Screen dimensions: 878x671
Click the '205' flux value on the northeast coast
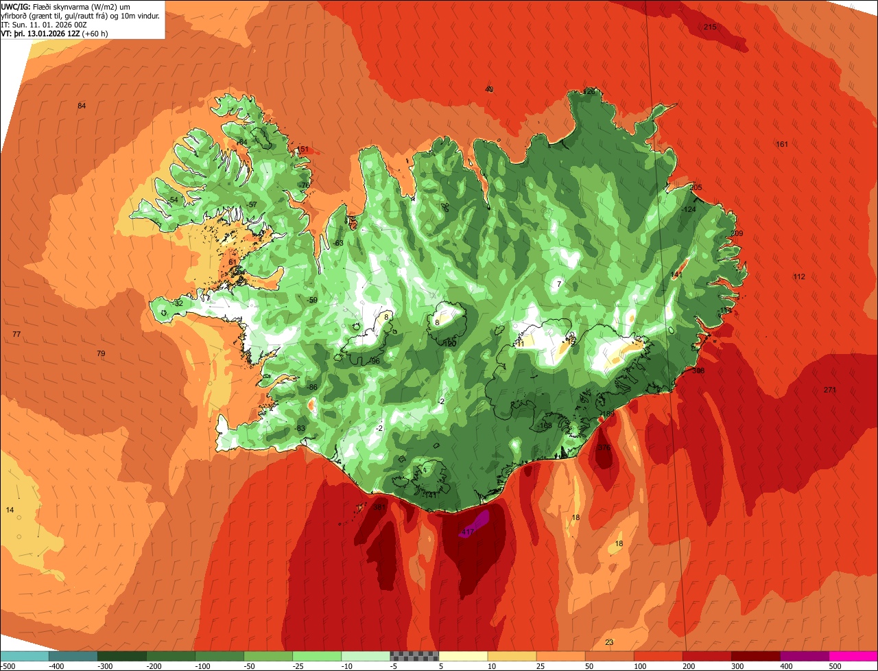point(696,187)
